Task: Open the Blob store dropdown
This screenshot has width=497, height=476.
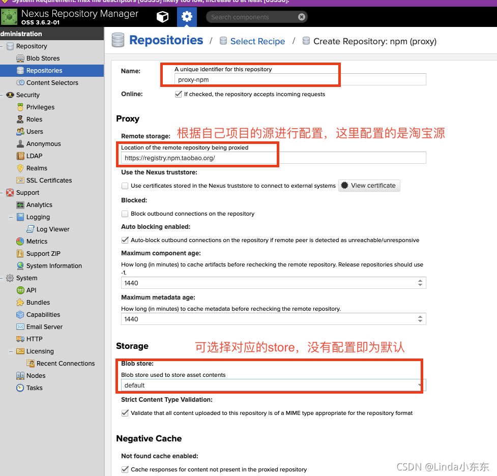Action: (420, 385)
